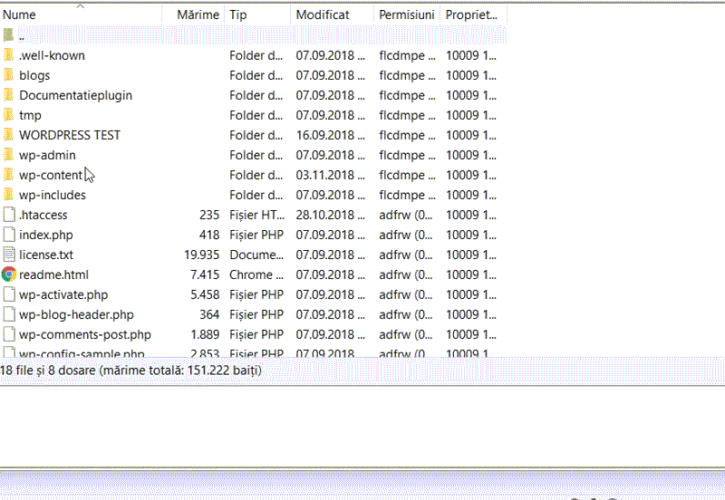Sort files by the Nume column header
This screenshot has width=725, height=500.
tap(20, 14)
